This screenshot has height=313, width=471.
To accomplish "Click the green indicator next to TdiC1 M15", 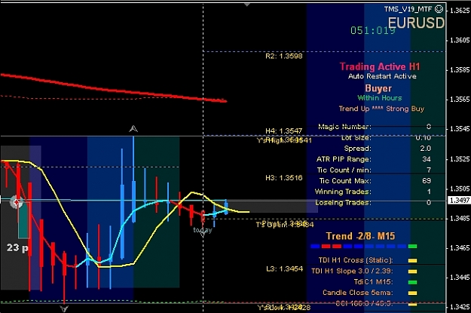I will point(412,282).
